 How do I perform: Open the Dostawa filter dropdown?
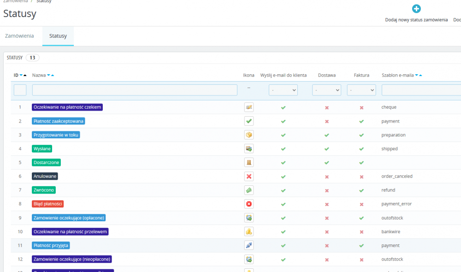326,90
